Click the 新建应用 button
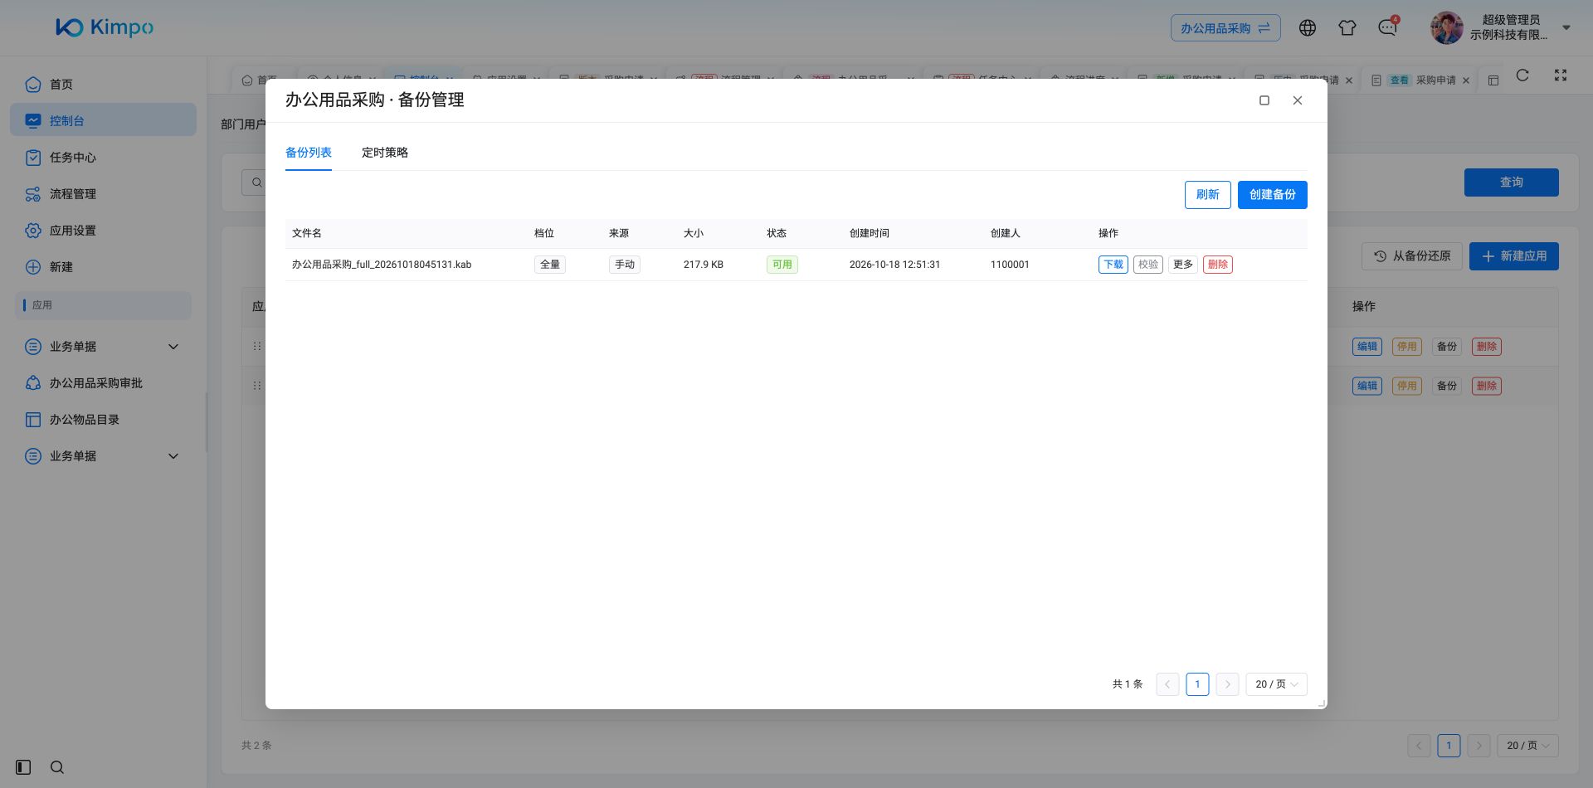 click(1513, 256)
